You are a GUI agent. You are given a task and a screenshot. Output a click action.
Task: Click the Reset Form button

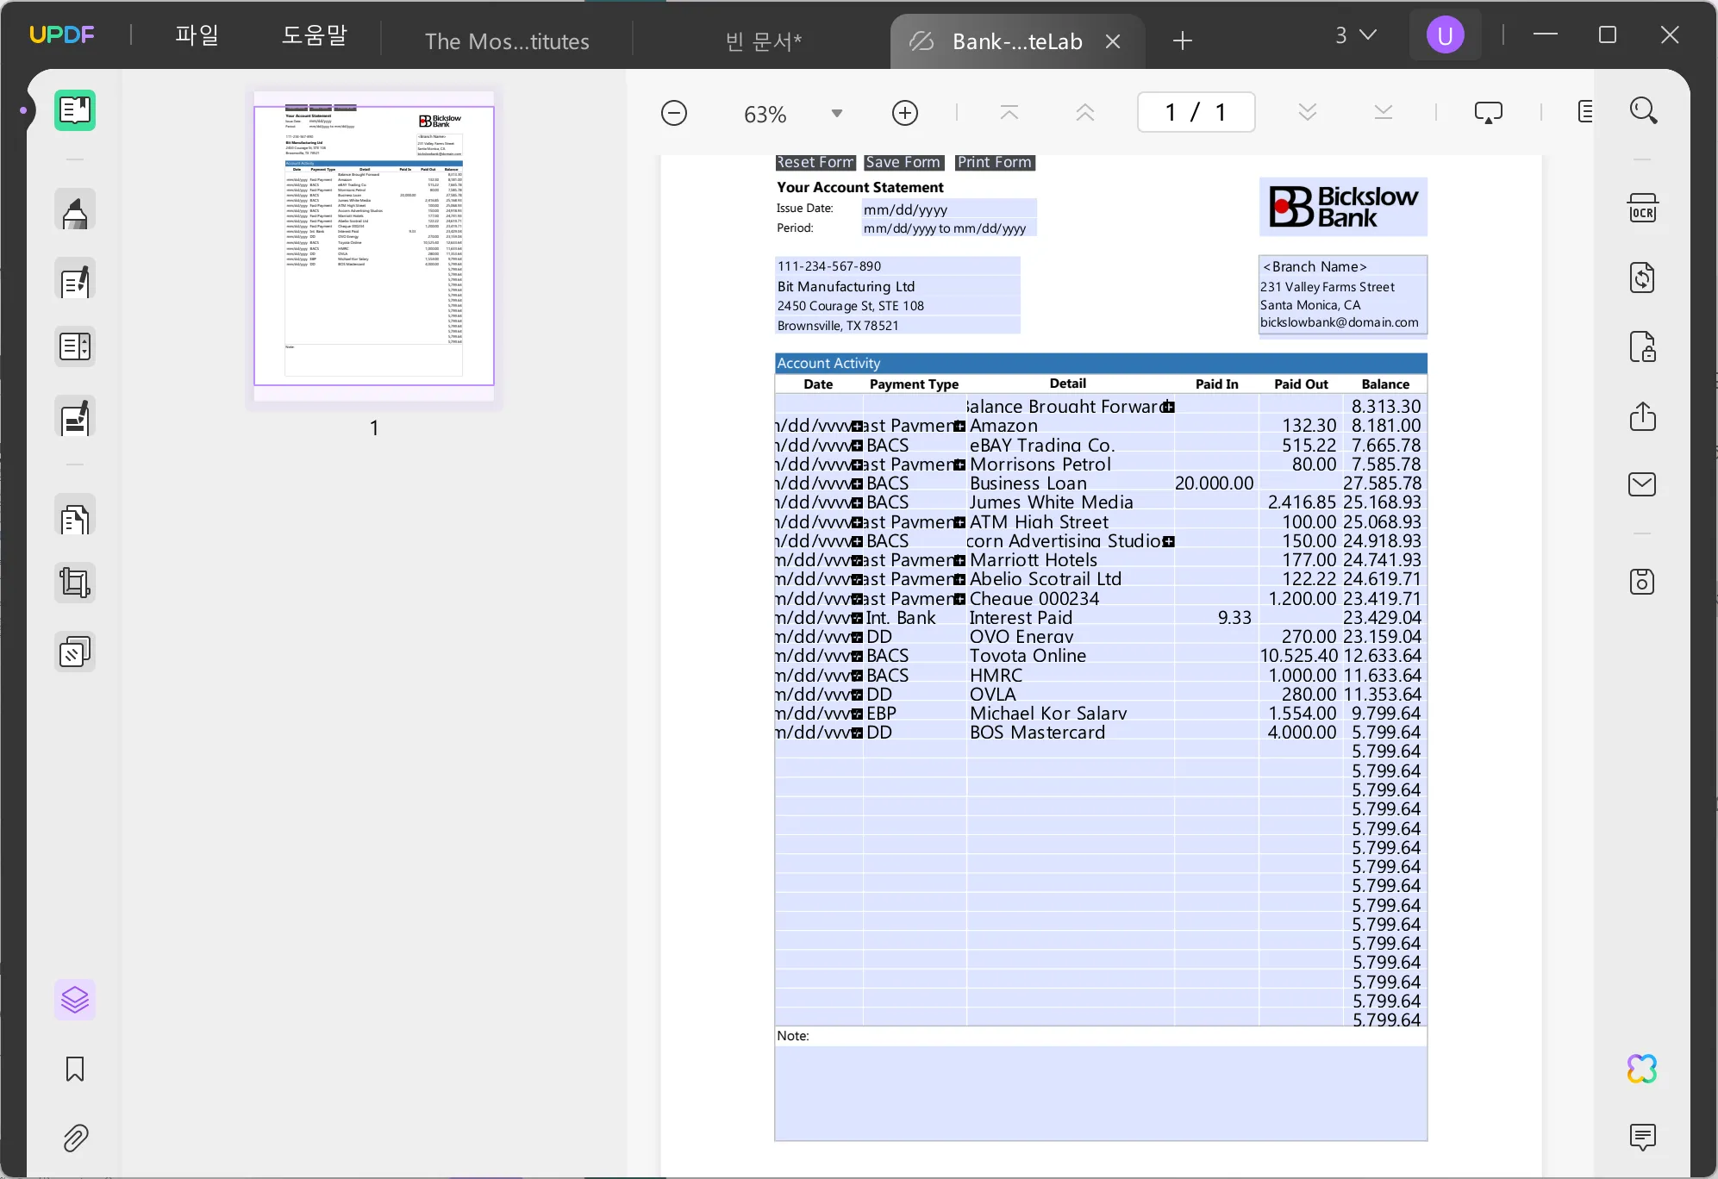point(812,162)
